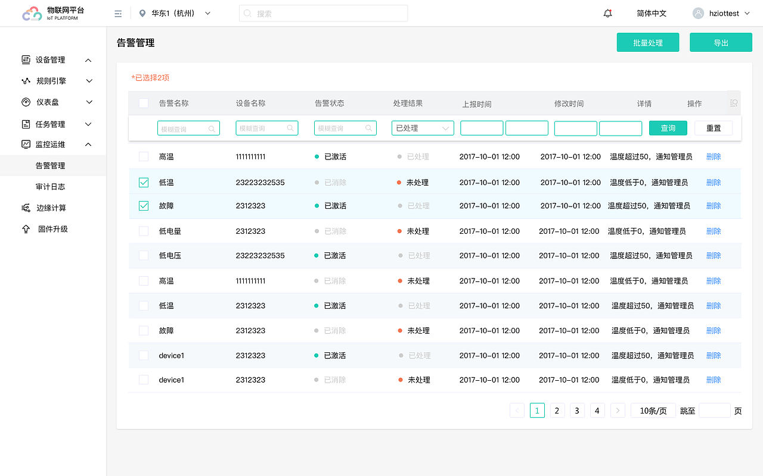Go to the previous page arrow
The width and height of the screenshot is (763, 476).
pos(517,411)
